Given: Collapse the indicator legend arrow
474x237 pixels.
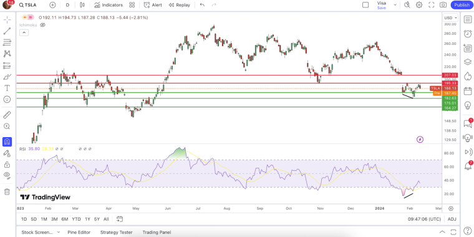Looking at the screenshot, I should pyautogui.click(x=24, y=32).
